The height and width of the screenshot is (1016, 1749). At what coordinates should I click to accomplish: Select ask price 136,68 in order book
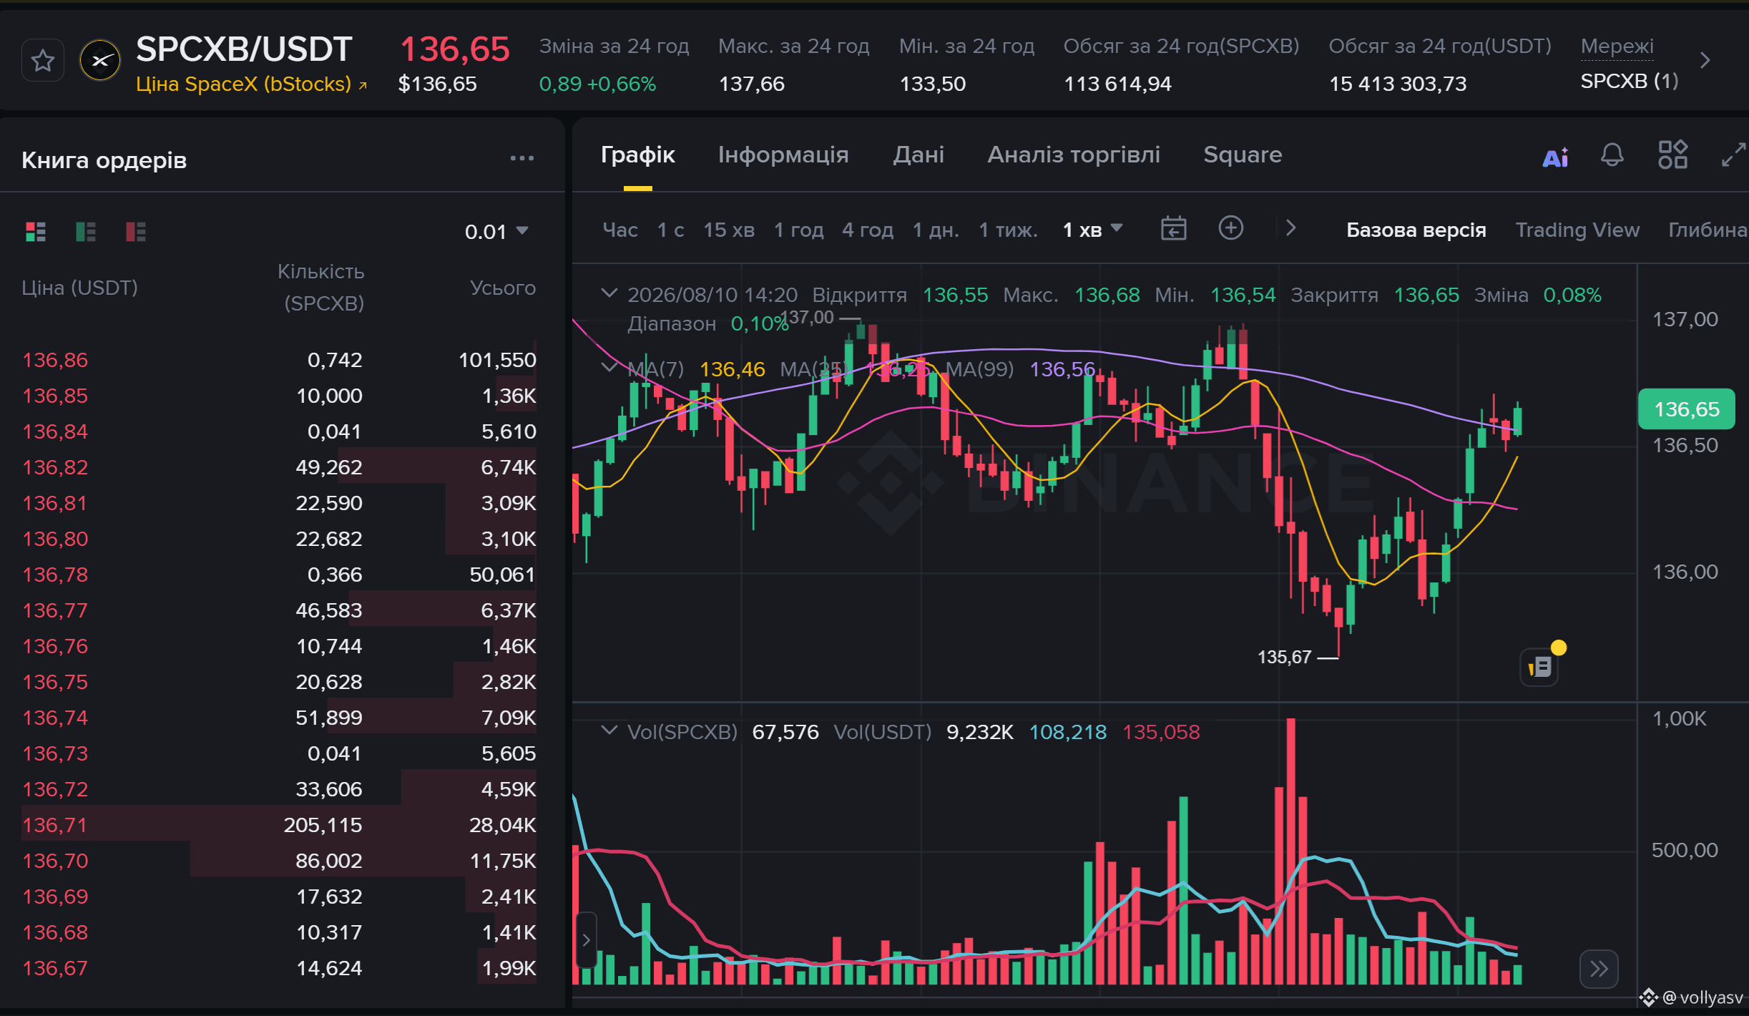(x=56, y=932)
